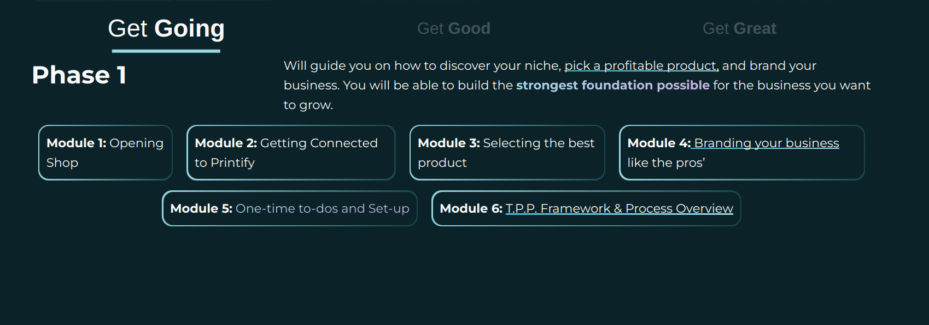Click the highlighted 'strongest foundation possible' text
Screen dimensions: 929x325
point(612,86)
